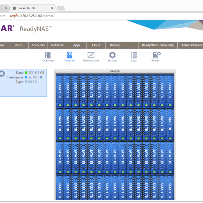Switch to the iSCSI tab
The width and height of the screenshot is (203, 203).
(x=19, y=45)
